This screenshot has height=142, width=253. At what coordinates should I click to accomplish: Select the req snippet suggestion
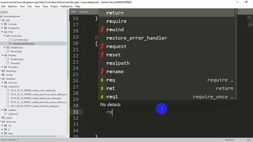coord(166,80)
